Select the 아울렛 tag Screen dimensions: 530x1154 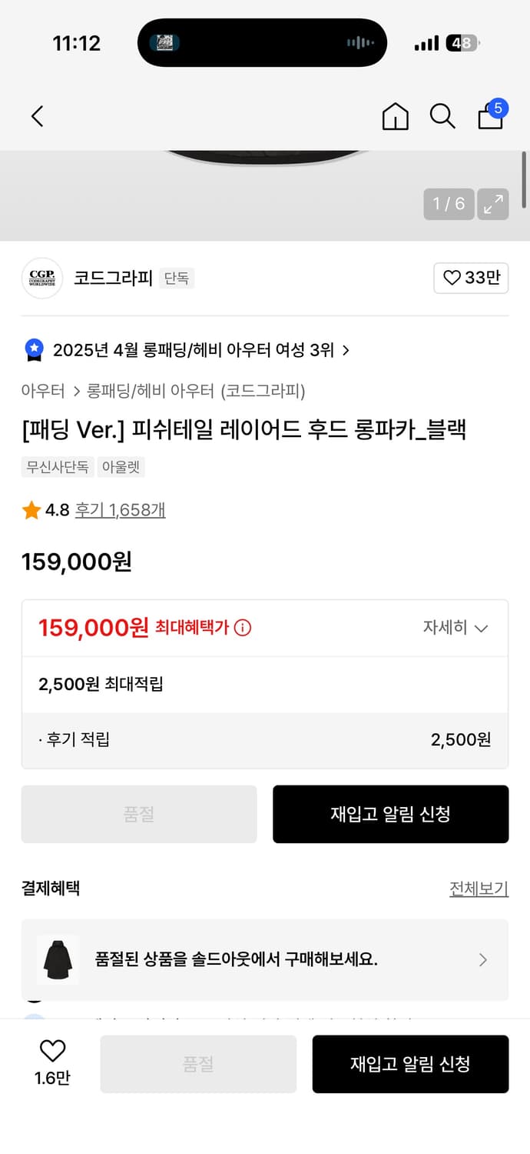tap(121, 467)
